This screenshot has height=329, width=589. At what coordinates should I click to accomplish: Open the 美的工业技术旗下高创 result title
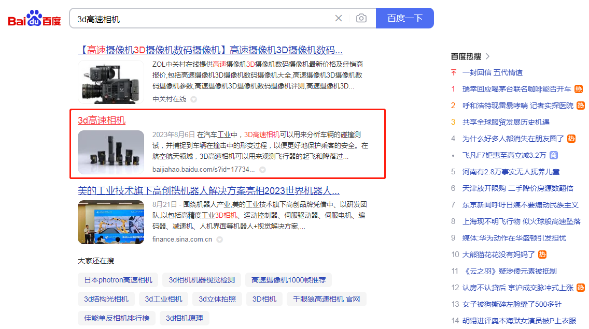tap(208, 191)
